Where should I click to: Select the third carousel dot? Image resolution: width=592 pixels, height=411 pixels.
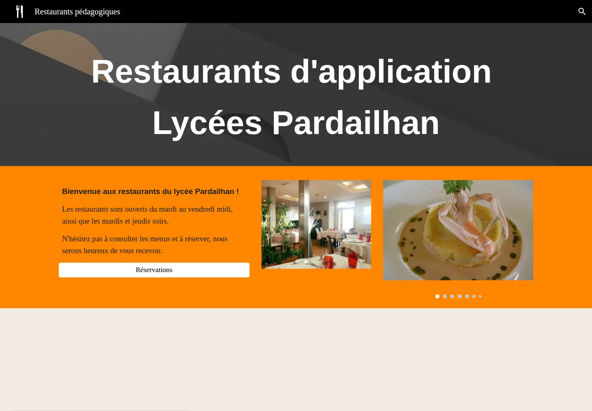point(452,296)
